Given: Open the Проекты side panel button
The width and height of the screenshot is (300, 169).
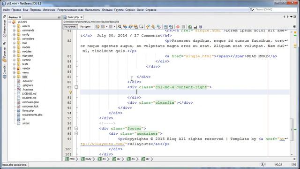Looking at the screenshot, I should 5,52.
